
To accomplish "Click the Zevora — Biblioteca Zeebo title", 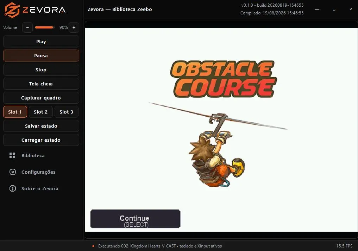I will [x=120, y=9].
